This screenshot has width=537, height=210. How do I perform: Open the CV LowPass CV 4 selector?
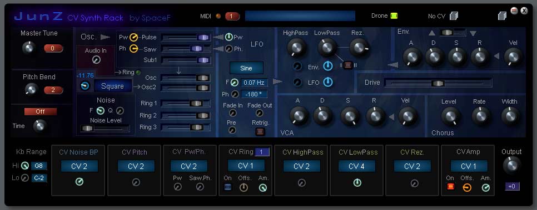click(357, 166)
